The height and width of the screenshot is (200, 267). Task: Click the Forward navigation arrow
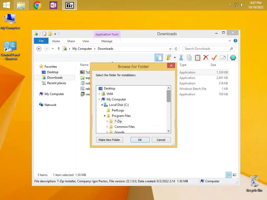click(46, 49)
